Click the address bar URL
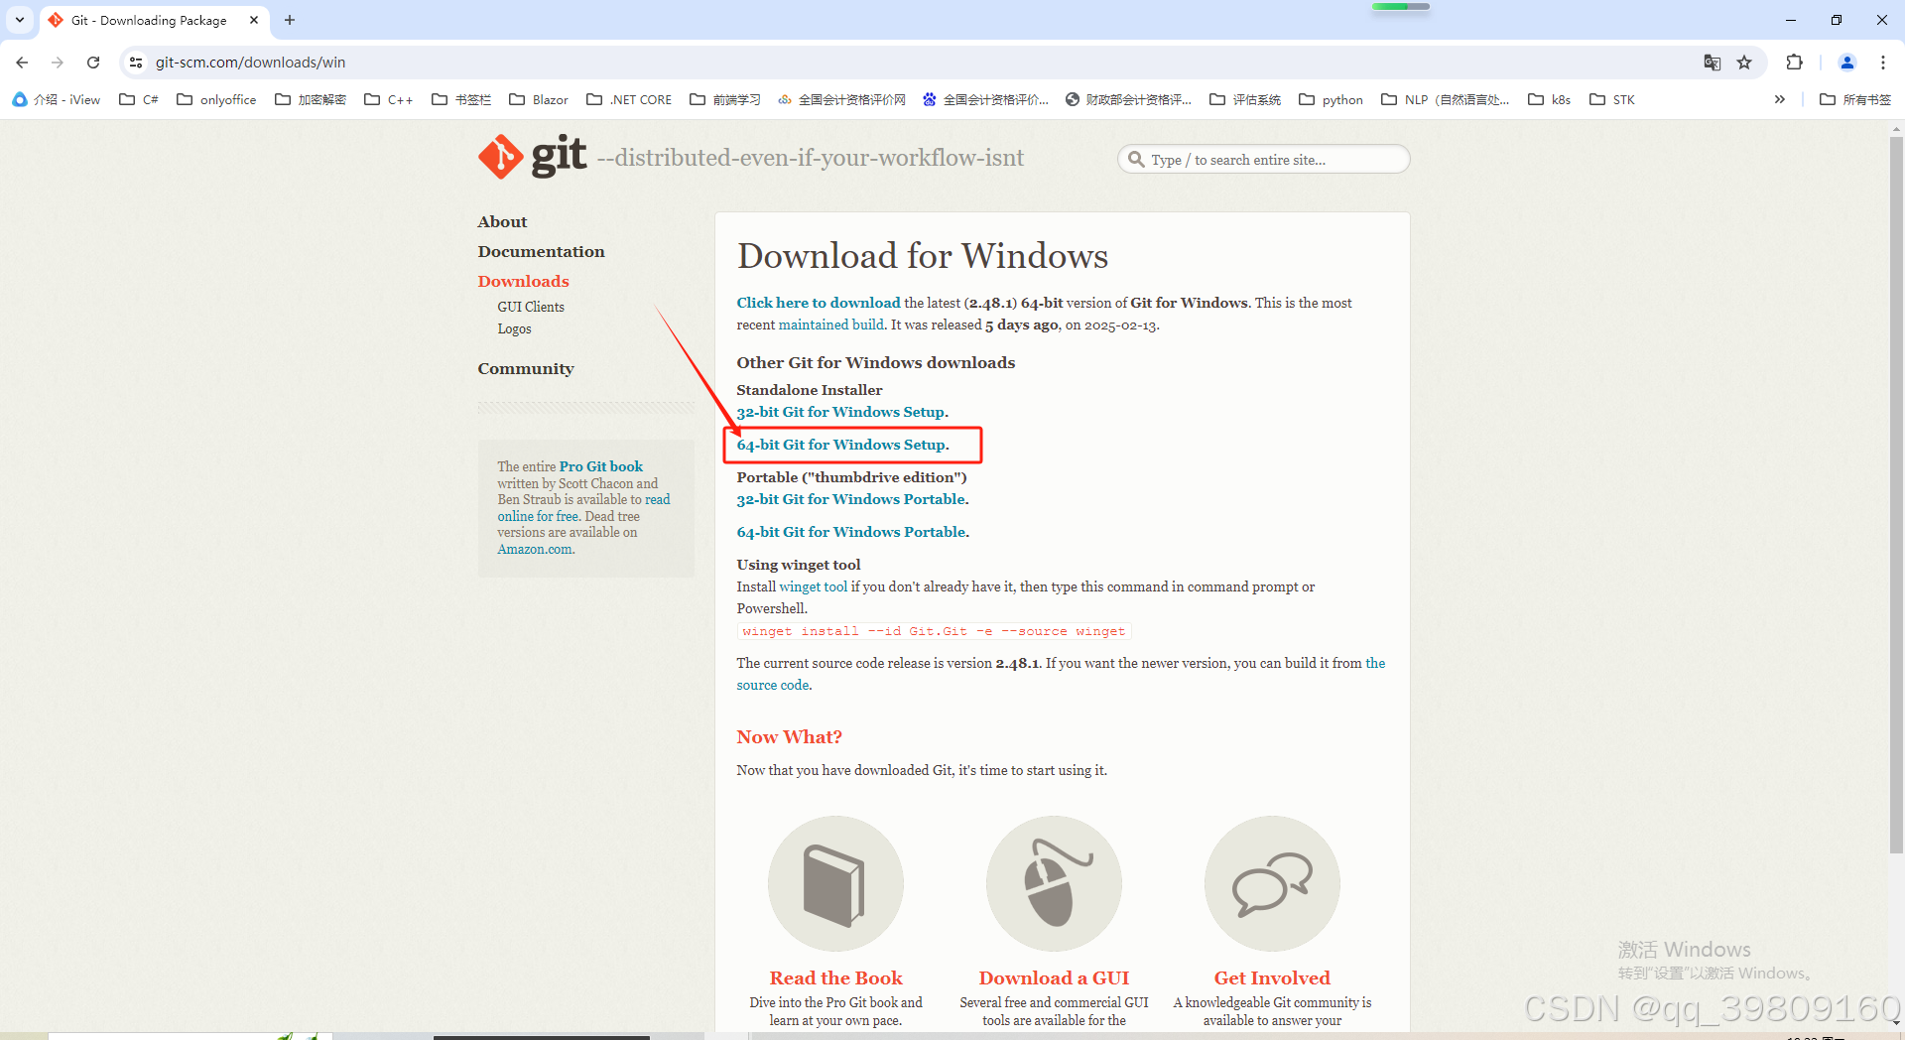1905x1040 pixels. tap(250, 63)
